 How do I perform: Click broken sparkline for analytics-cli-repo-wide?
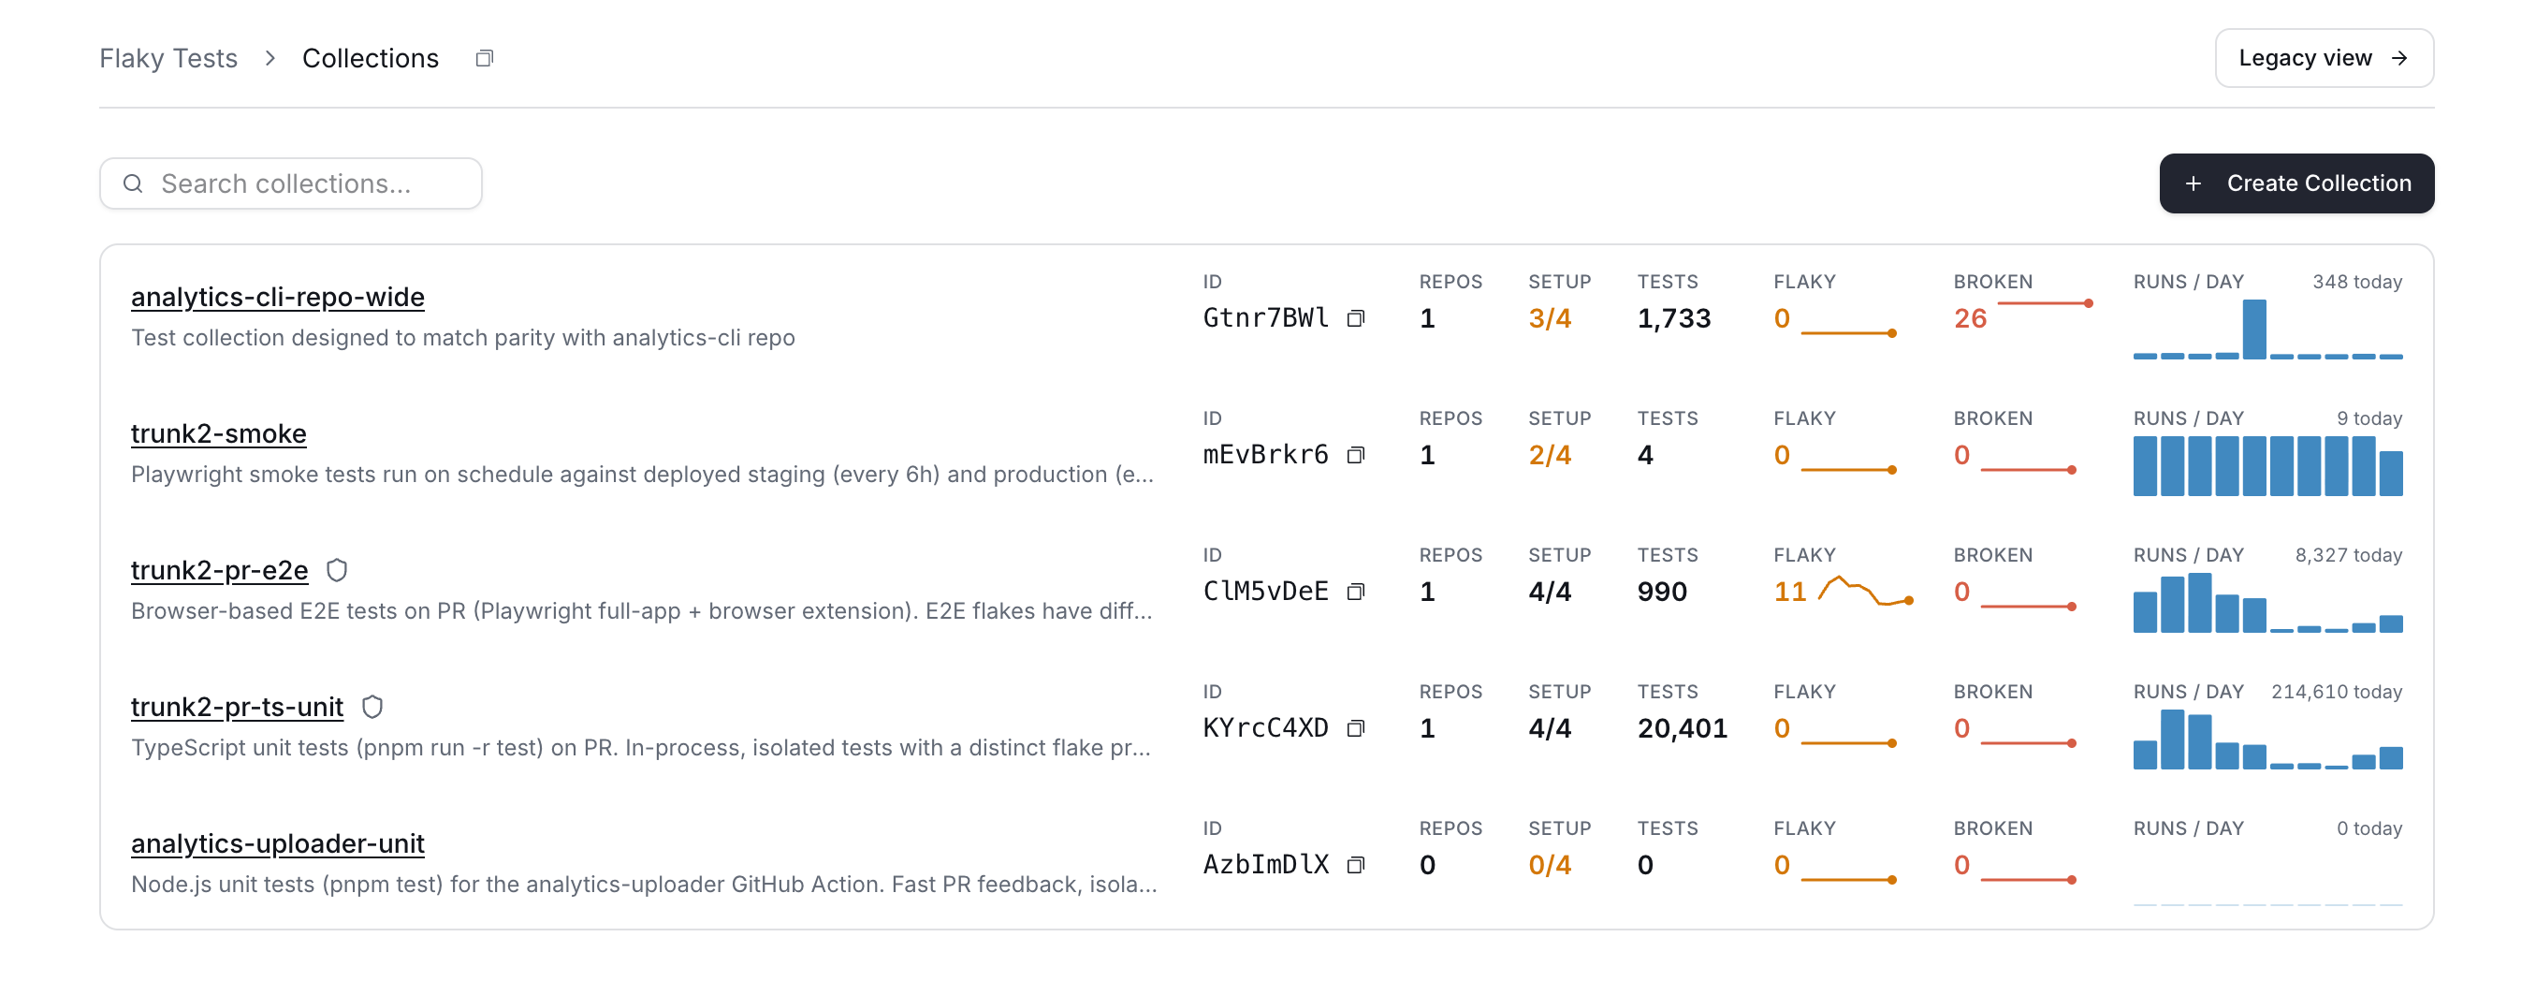[x=2045, y=303]
